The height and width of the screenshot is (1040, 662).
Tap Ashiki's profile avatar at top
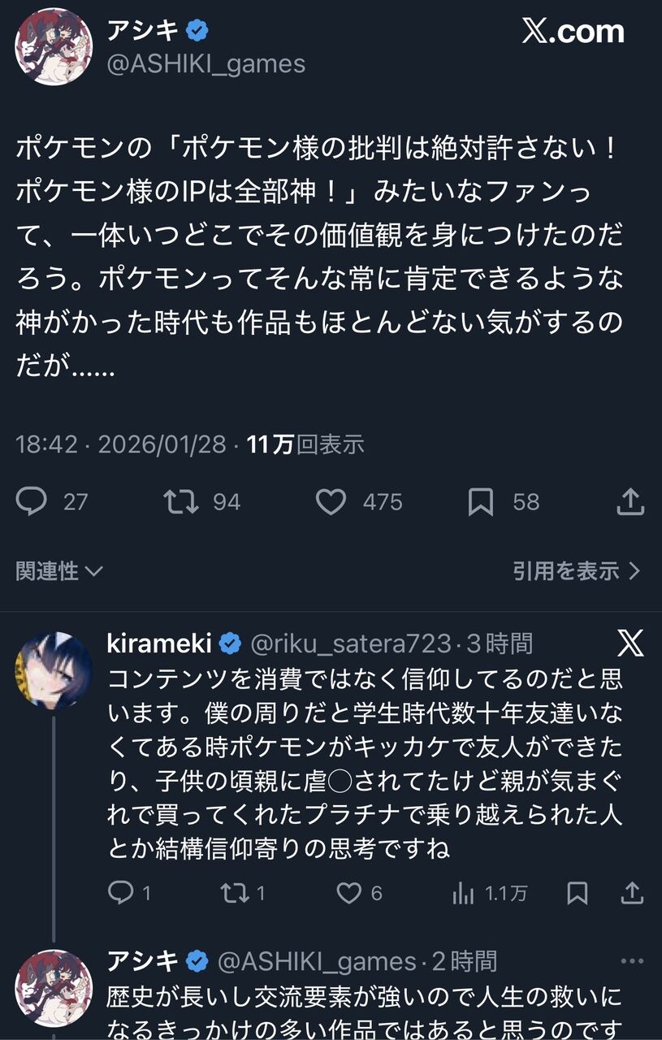coord(54,47)
